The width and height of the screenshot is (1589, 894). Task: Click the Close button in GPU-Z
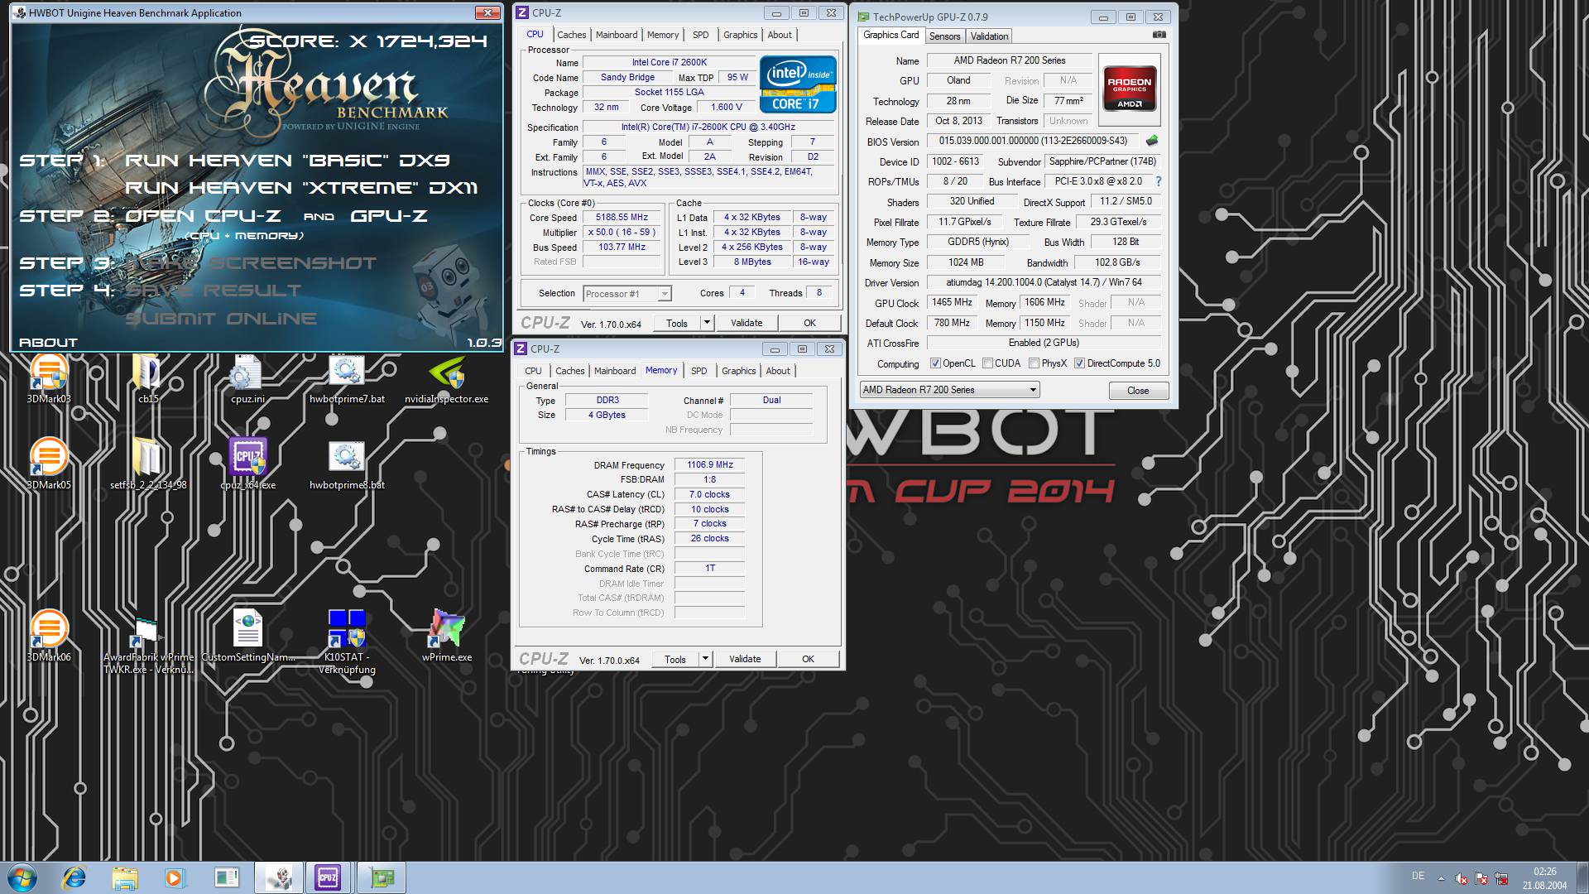pyautogui.click(x=1138, y=391)
